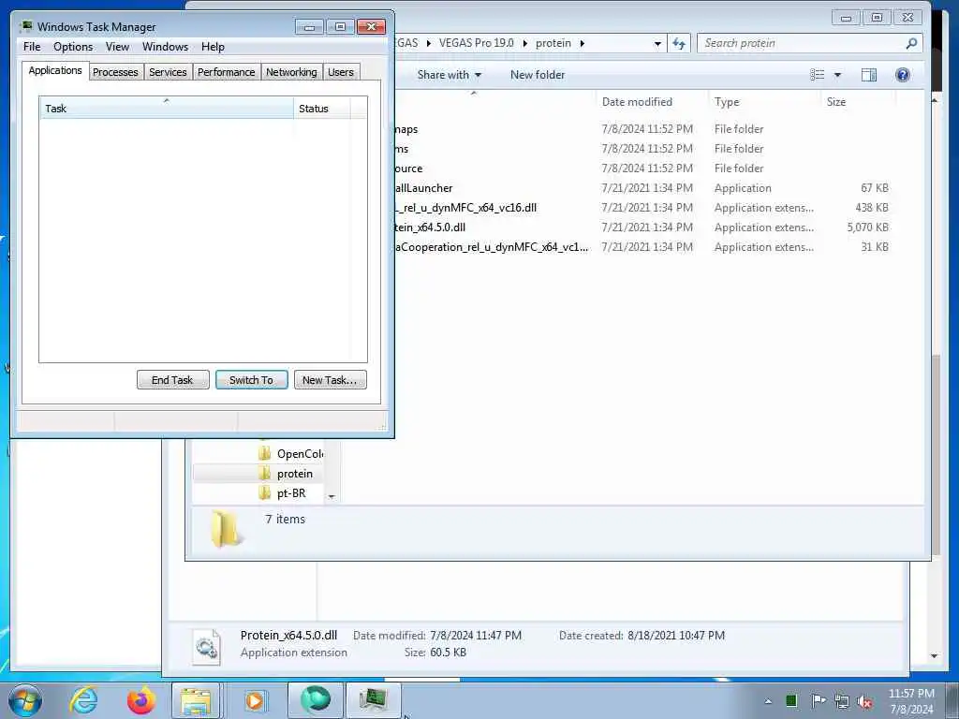Open Windows Explorer taskbar button

[195, 700]
